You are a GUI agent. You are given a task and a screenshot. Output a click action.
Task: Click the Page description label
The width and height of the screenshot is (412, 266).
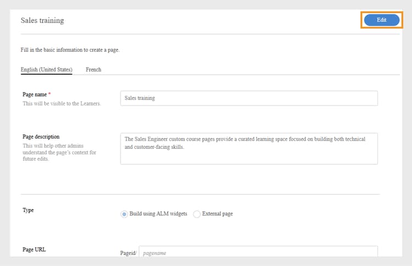point(41,137)
